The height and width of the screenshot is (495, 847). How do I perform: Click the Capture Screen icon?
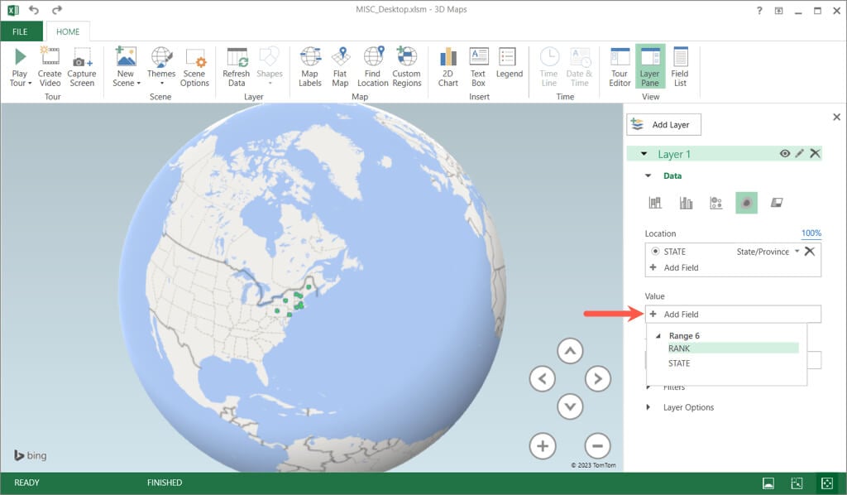click(x=81, y=67)
